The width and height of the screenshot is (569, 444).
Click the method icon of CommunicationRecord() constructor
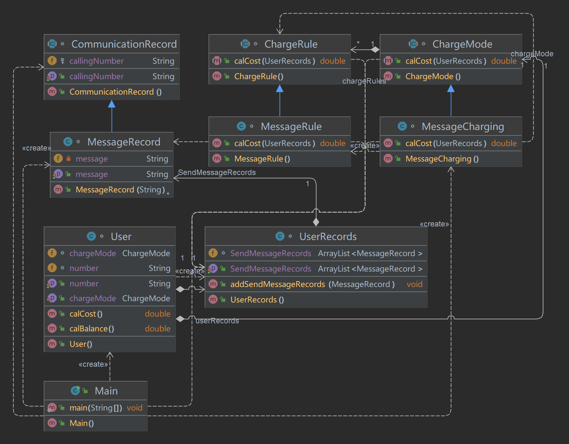pos(52,91)
